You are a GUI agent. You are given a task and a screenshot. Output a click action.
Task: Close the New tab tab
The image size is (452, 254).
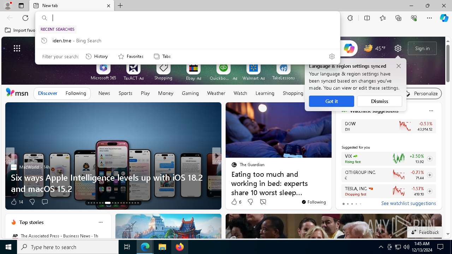[108, 6]
